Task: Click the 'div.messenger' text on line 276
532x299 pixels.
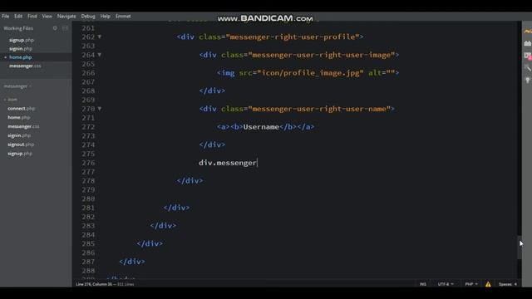Action: click(228, 163)
